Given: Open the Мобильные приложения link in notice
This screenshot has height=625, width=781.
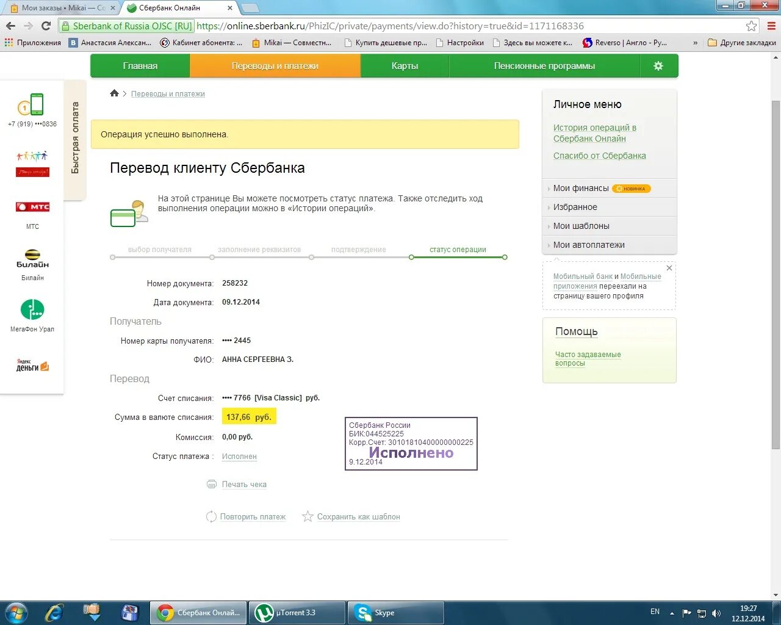Looking at the screenshot, I should (x=607, y=281).
